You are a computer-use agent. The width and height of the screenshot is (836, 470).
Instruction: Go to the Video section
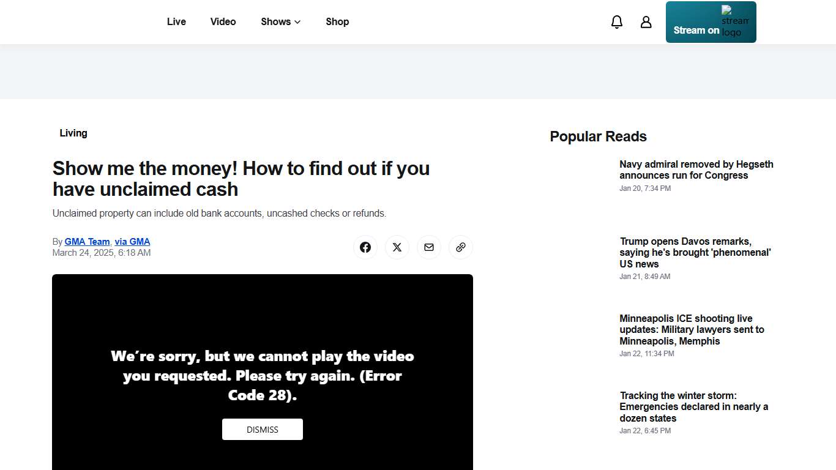pyautogui.click(x=223, y=21)
